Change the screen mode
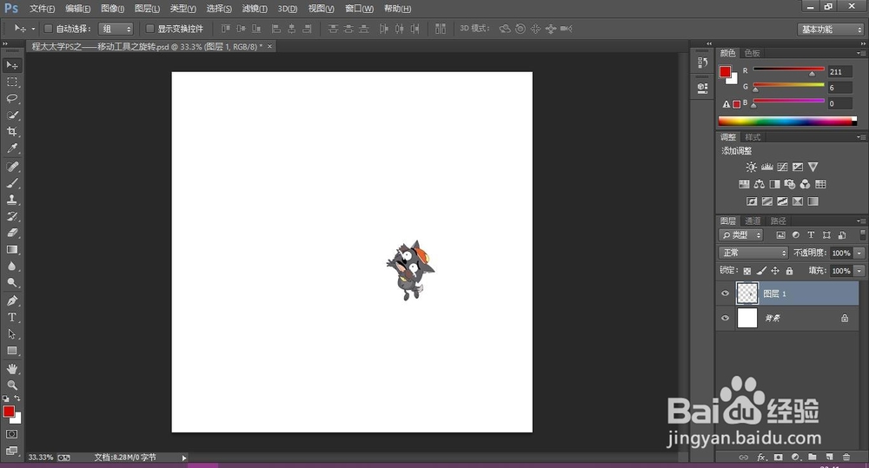The height and width of the screenshot is (468, 869). coord(11,451)
